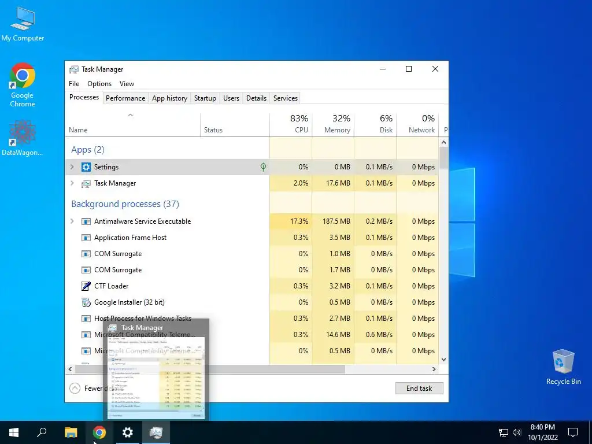Viewport: 592px width, 444px height.
Task: Select Google Installer (32 bit) process
Action: tap(252, 302)
